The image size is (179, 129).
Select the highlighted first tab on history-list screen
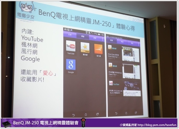coord(112,40)
